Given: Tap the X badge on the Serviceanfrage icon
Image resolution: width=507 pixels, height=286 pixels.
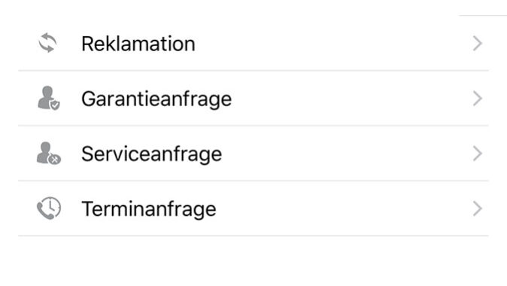Looking at the screenshot, I should (x=55, y=159).
